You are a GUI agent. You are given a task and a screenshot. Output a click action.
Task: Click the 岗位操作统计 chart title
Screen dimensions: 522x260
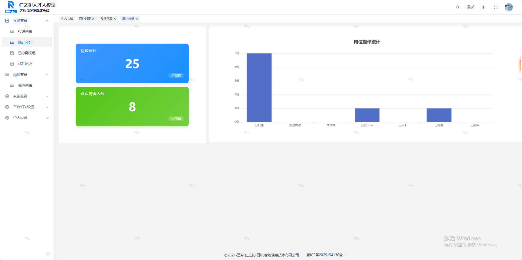point(367,42)
